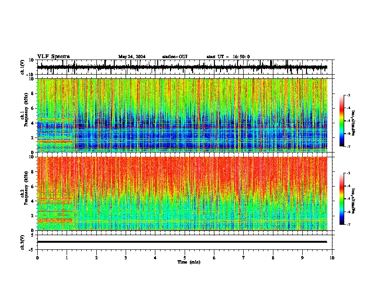Click the ch.1 voltage waveform trace
Screen dimensions: 374x289
click(x=182, y=67)
